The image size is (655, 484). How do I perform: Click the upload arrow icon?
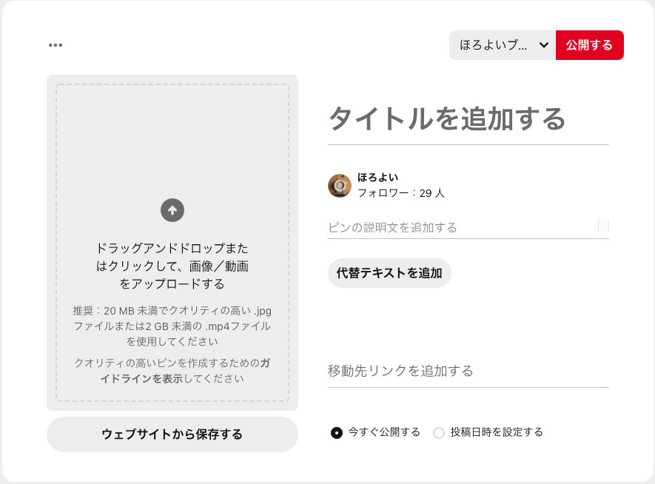pos(172,210)
